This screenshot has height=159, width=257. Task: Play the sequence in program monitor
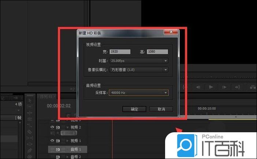(211, 87)
